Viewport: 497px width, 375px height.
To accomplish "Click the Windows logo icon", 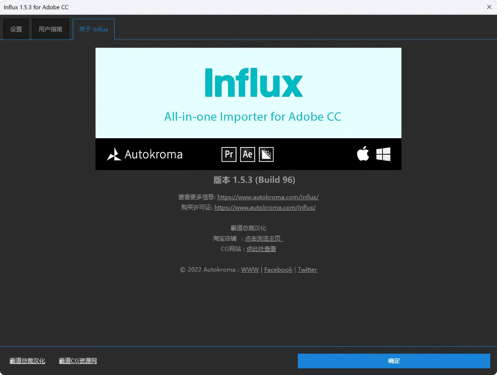I will click(x=383, y=154).
